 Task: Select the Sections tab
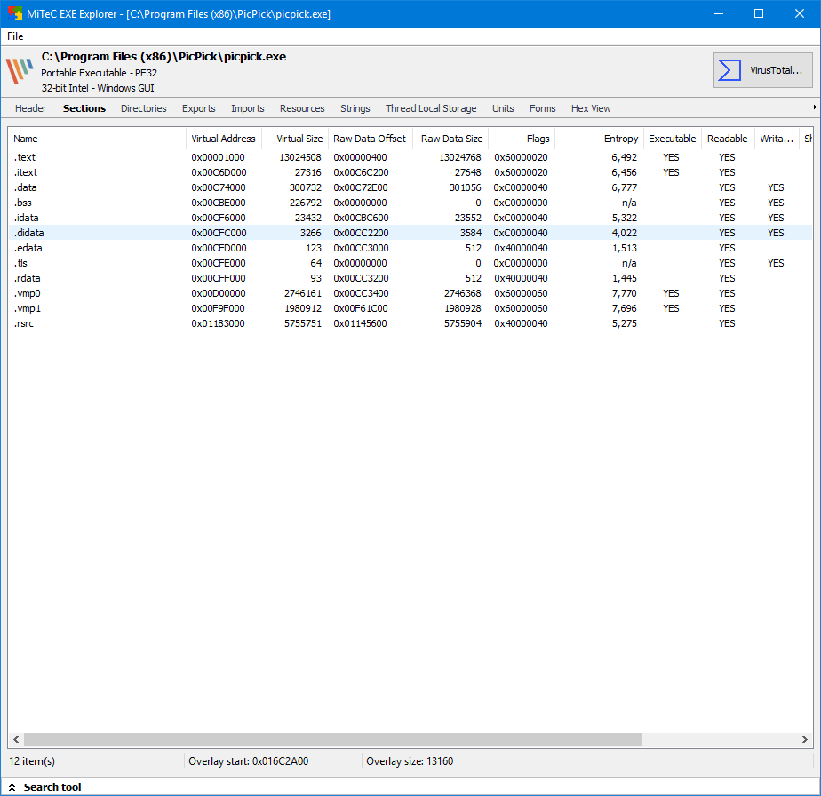pyautogui.click(x=84, y=108)
